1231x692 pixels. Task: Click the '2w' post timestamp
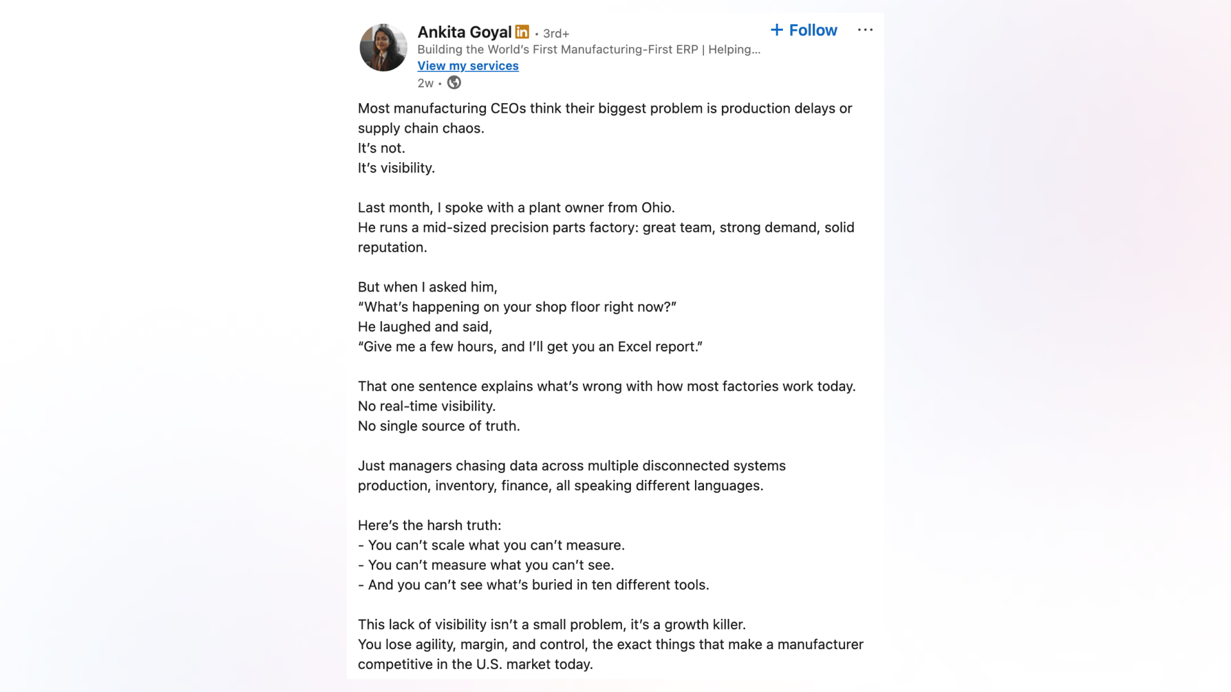click(424, 83)
